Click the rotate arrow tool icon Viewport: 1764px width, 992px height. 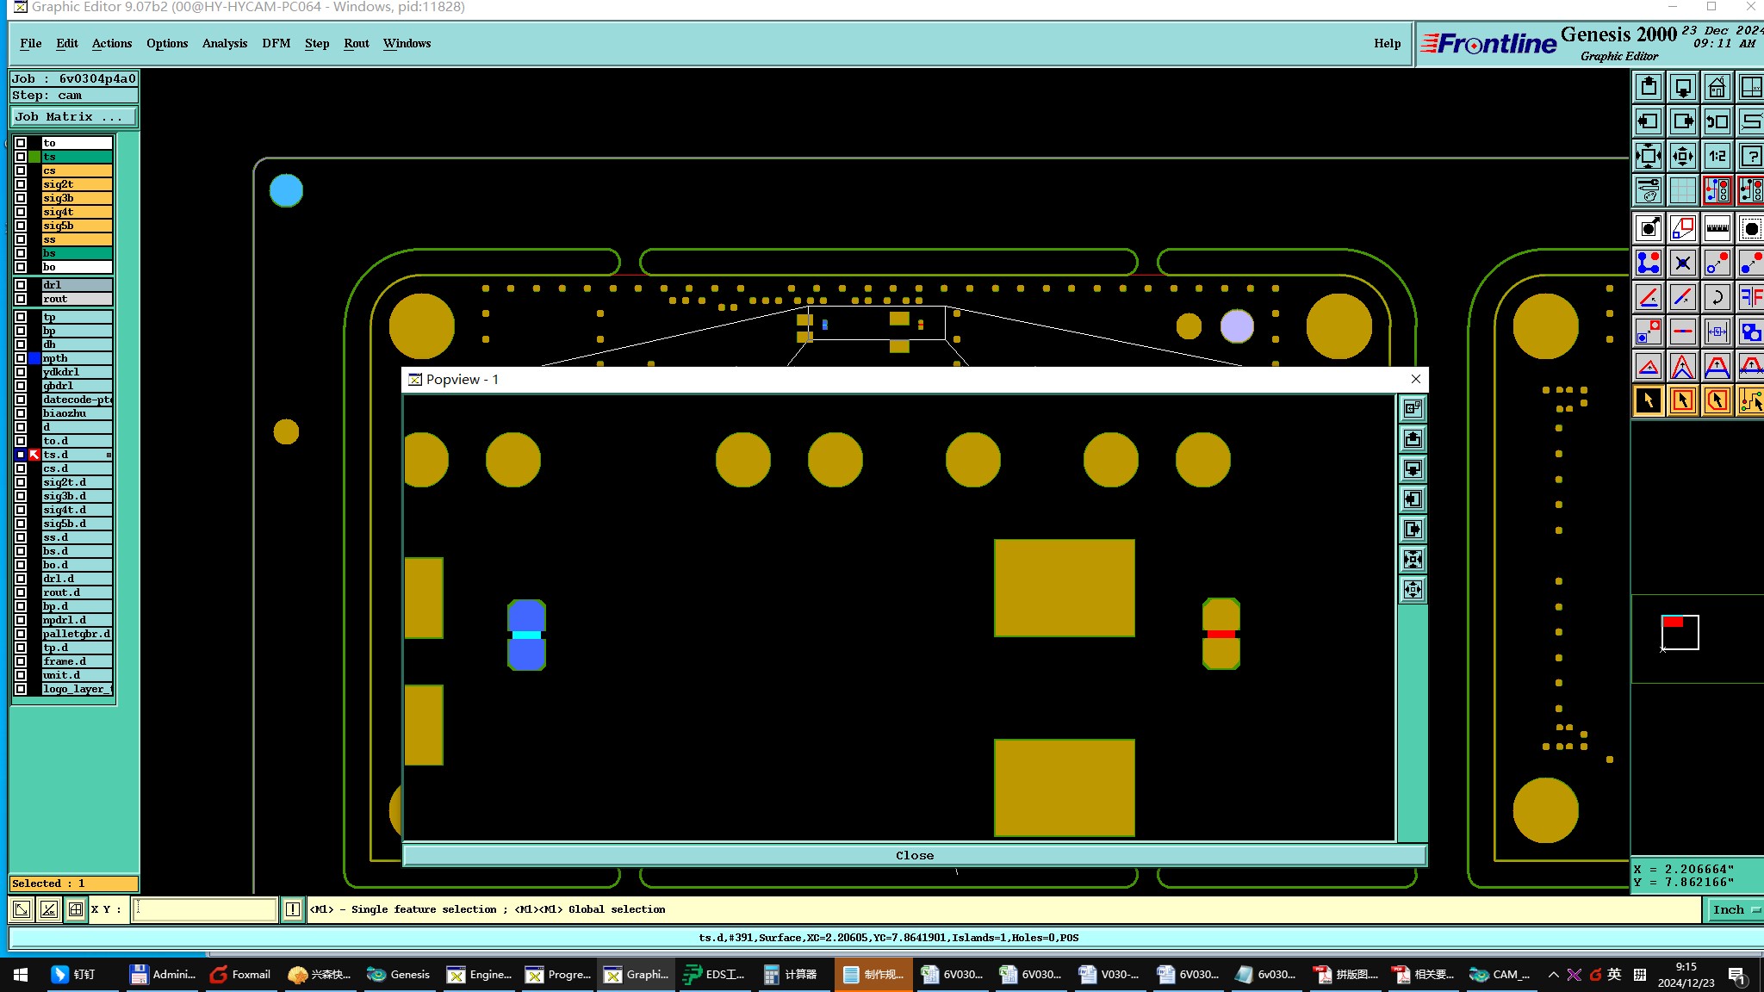pyautogui.click(x=1717, y=298)
